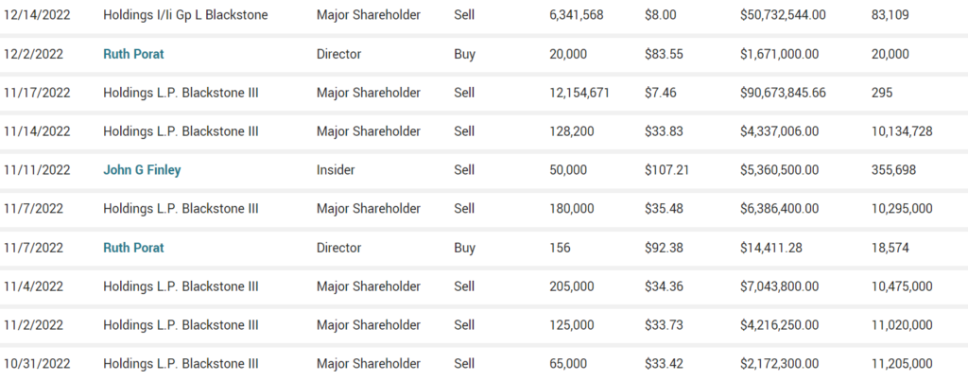This screenshot has height=381, width=968.
Task: Click the $2,172,300.00 total value
Action: click(x=782, y=364)
